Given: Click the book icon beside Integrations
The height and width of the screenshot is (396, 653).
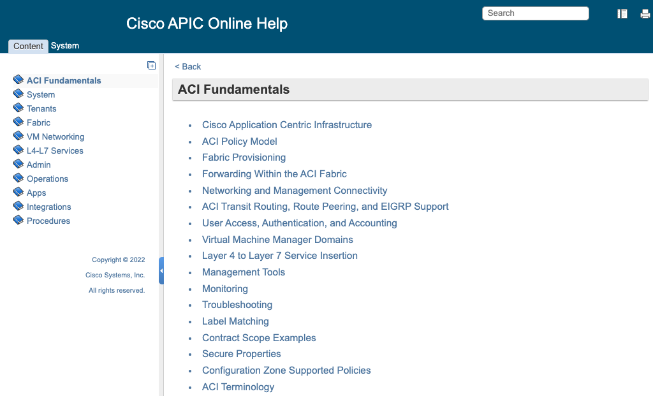Looking at the screenshot, I should click(18, 206).
